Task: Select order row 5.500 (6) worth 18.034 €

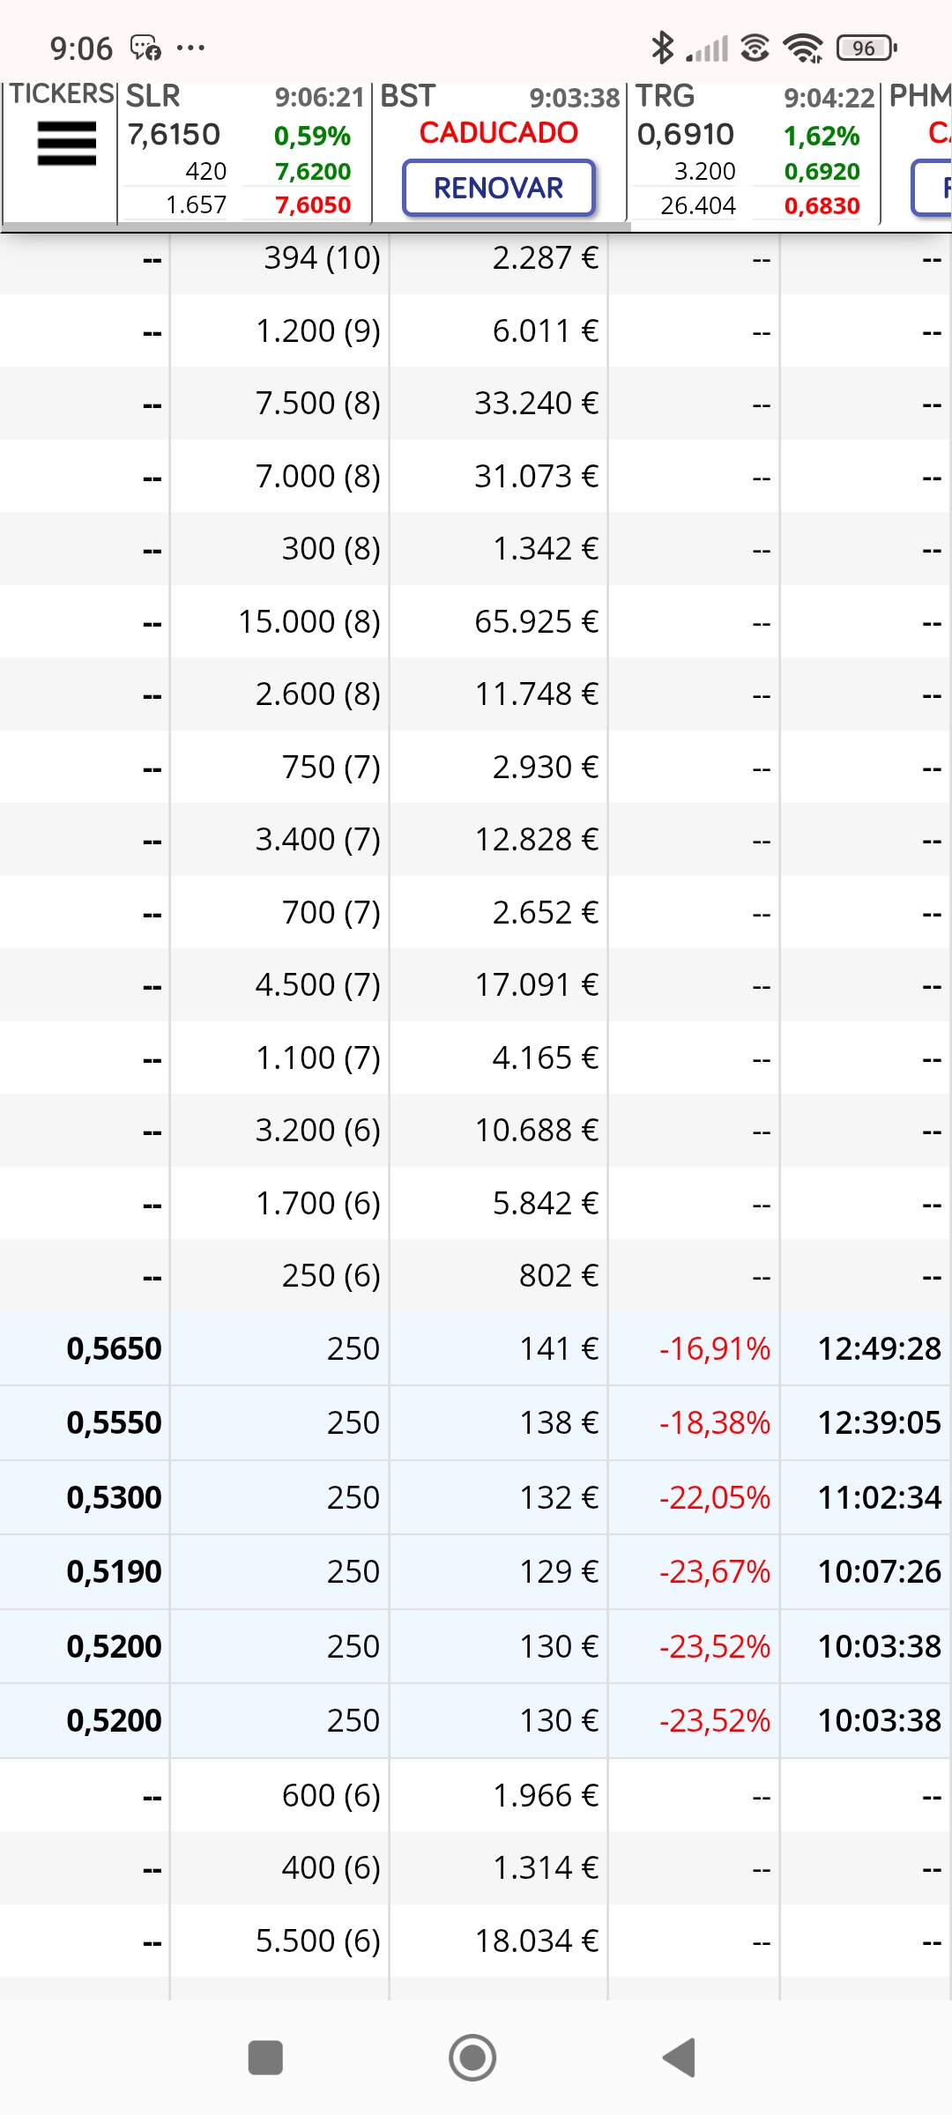Action: (x=476, y=1941)
